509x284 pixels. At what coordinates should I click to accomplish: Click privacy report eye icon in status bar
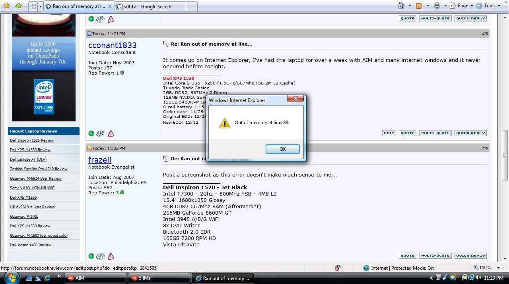coord(338,268)
